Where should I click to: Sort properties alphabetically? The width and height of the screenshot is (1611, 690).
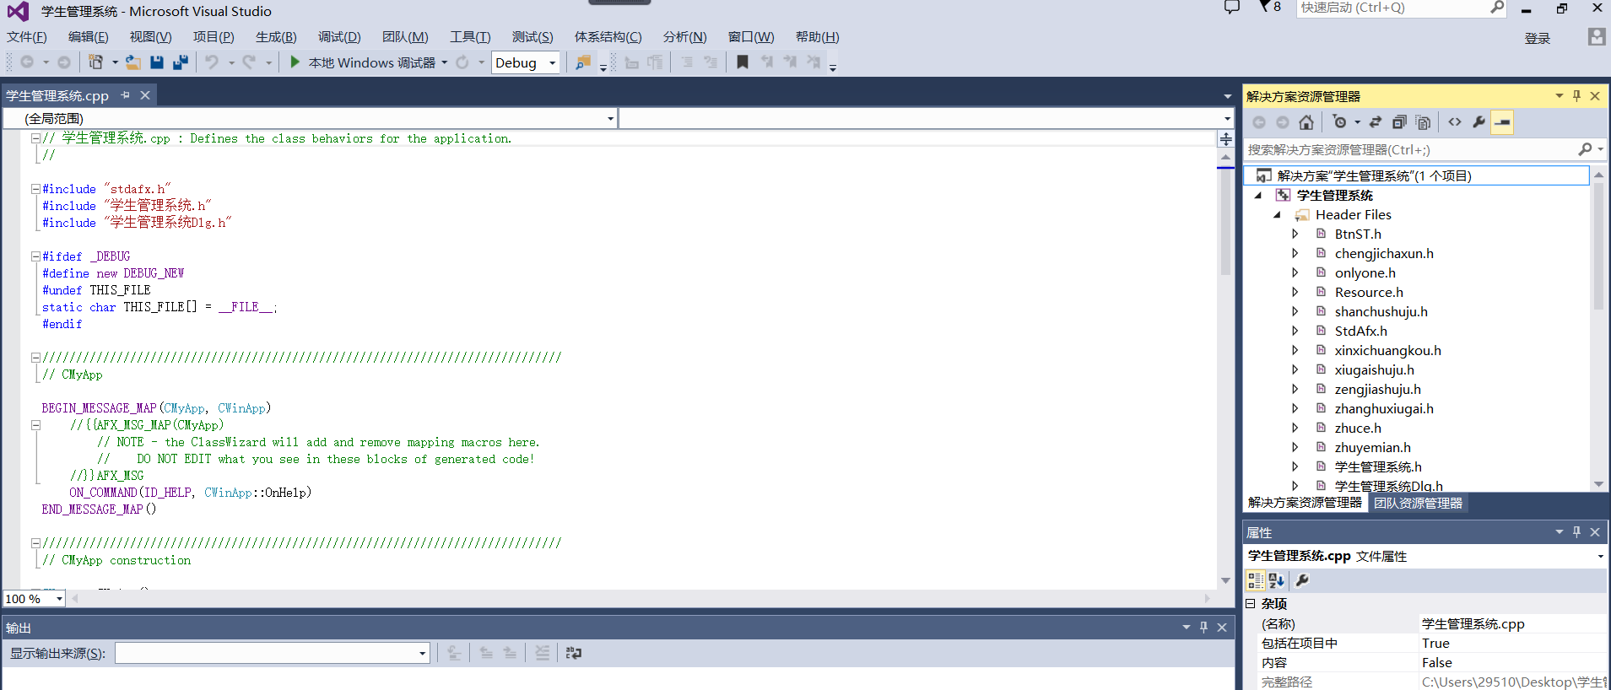tap(1277, 580)
